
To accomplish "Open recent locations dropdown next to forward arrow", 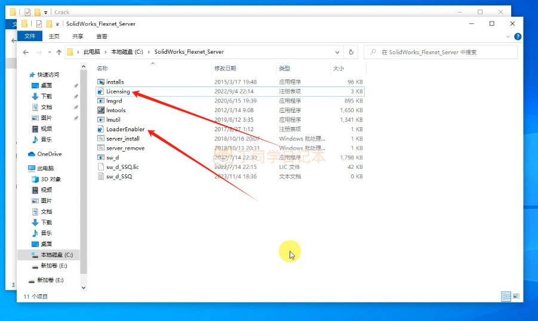I will click(x=49, y=53).
